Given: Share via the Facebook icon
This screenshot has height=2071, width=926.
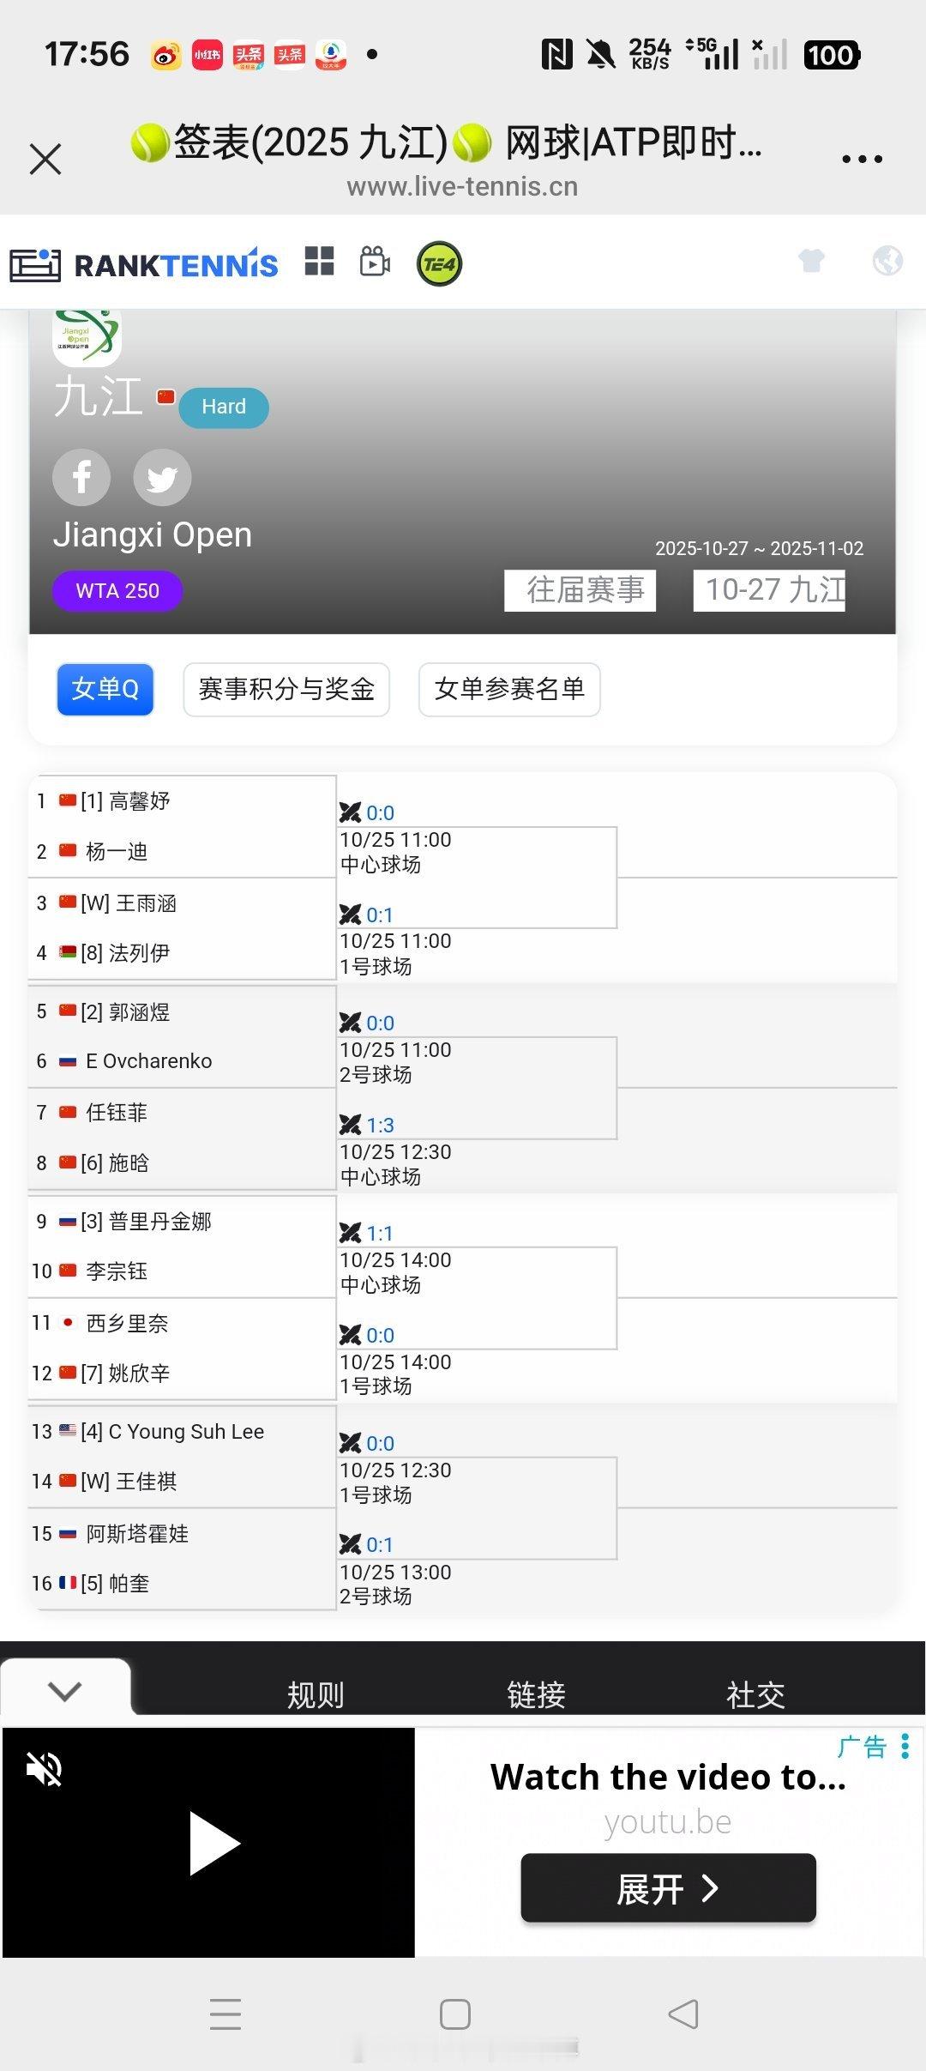Looking at the screenshot, I should point(81,477).
